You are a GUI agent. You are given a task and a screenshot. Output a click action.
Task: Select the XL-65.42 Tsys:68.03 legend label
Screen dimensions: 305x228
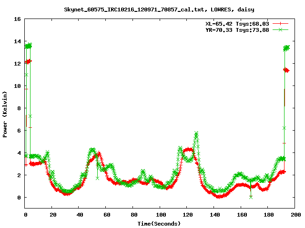(237, 24)
